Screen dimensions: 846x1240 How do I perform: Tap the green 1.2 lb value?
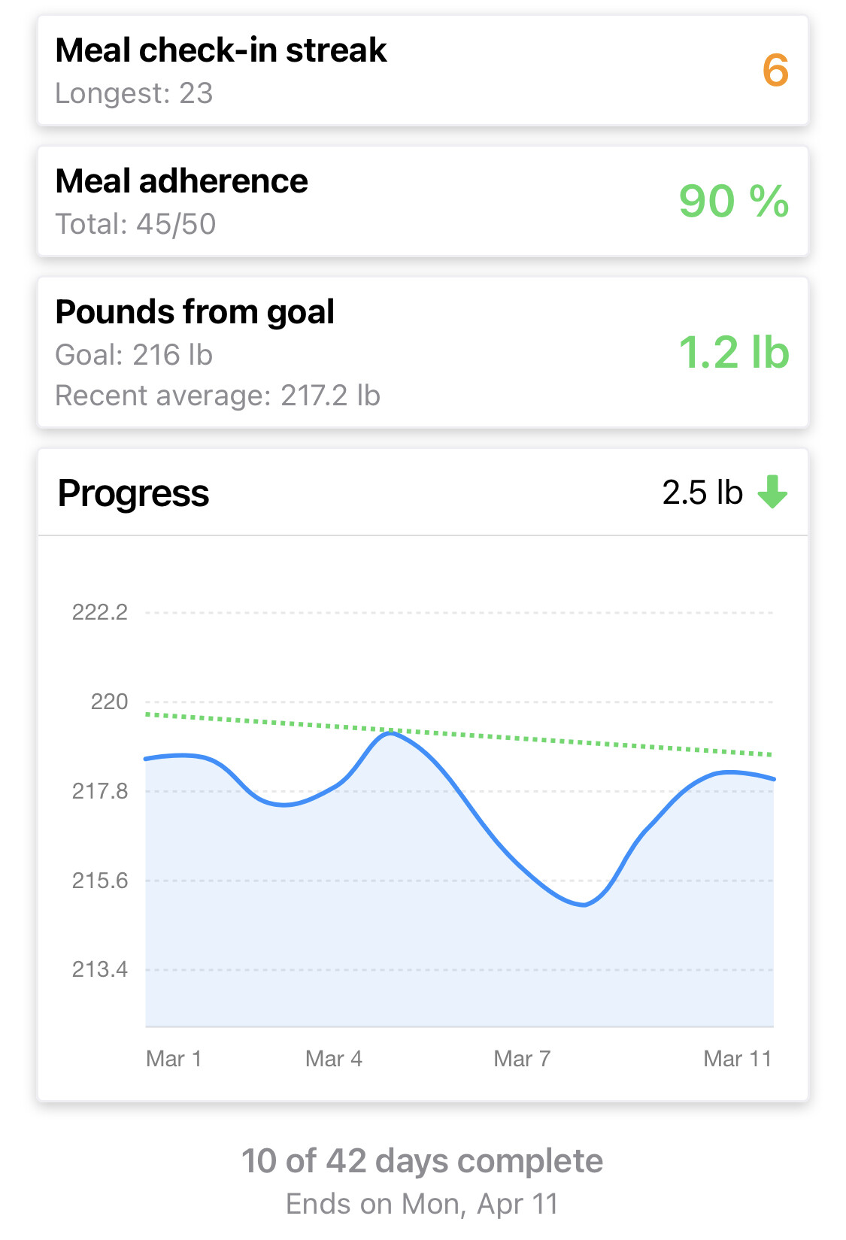(x=733, y=353)
